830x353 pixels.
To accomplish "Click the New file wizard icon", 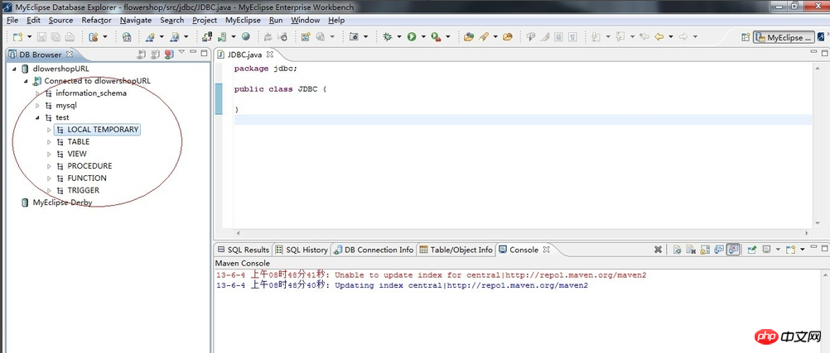I will tap(17, 37).
